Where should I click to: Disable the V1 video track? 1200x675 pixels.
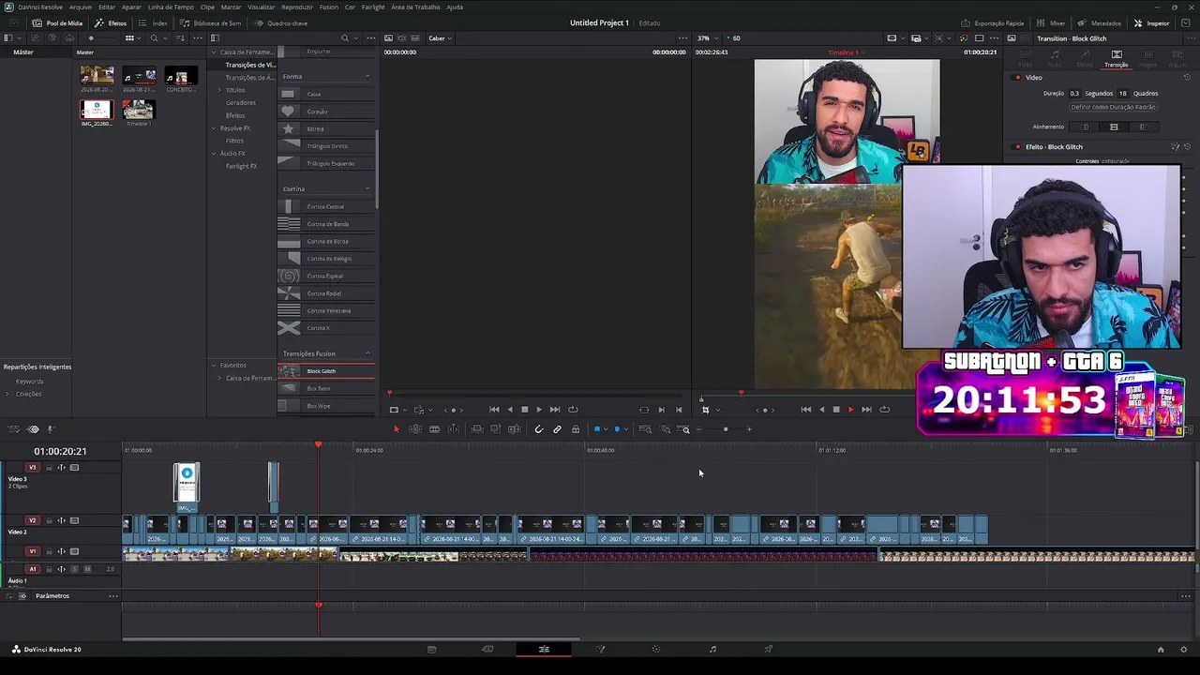(75, 551)
